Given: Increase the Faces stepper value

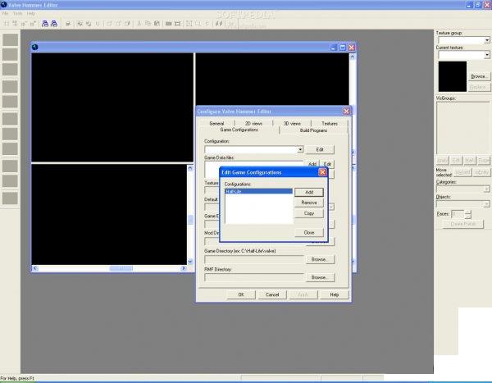Looking at the screenshot, I should (468, 212).
